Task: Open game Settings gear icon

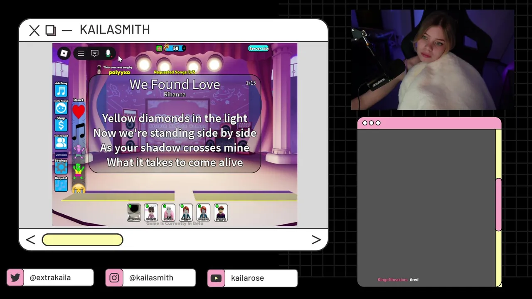Action: pyautogui.click(x=61, y=168)
